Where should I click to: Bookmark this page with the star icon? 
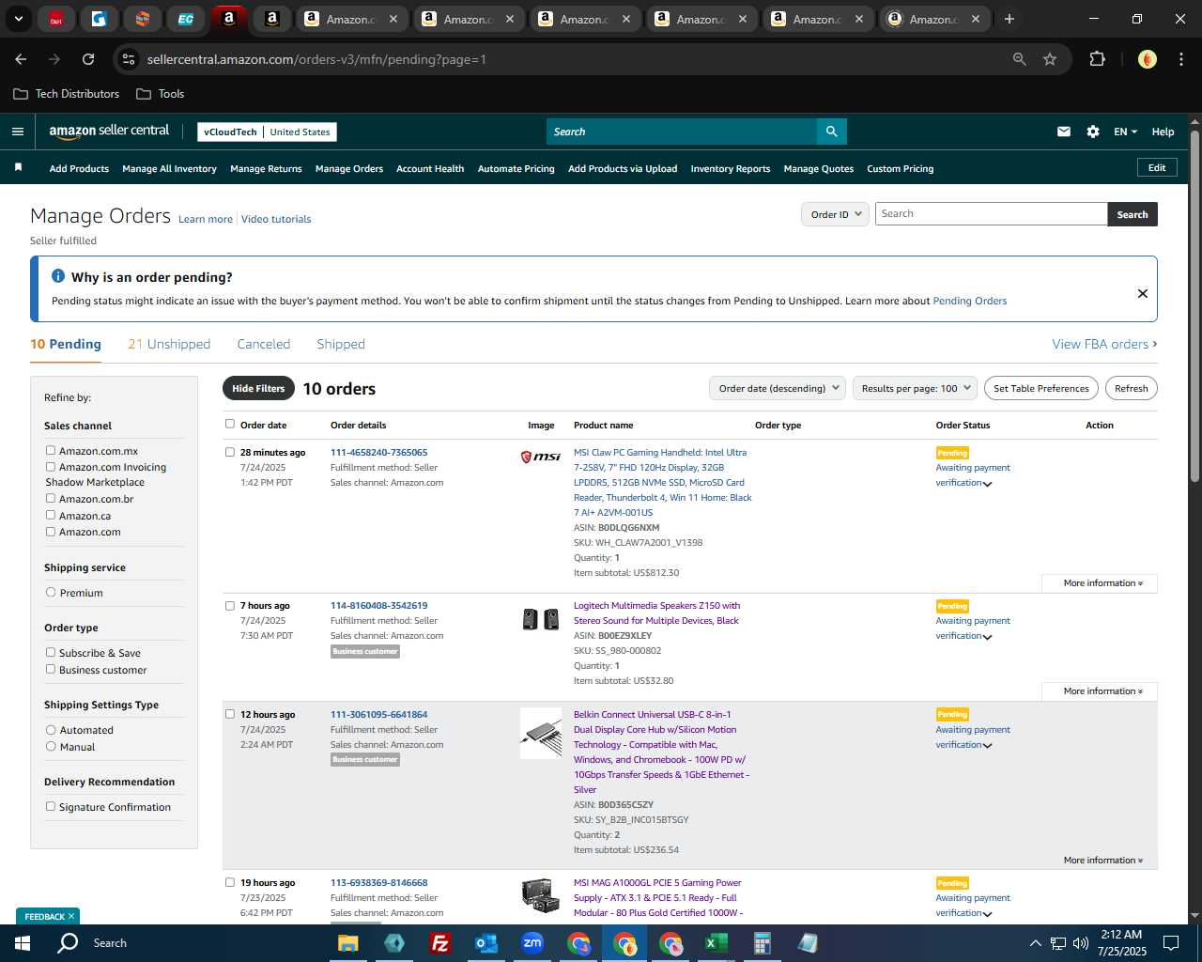coord(1050,59)
